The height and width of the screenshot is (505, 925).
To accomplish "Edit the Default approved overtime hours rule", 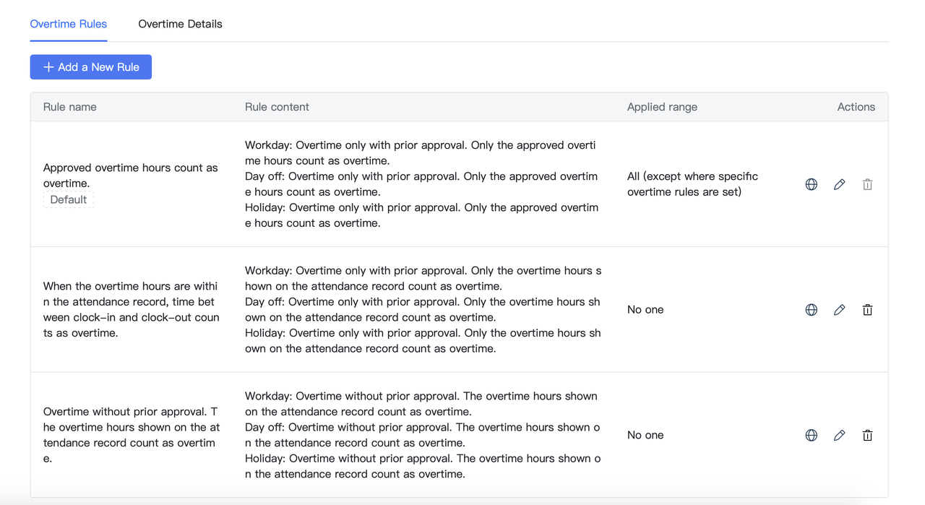I will [839, 184].
